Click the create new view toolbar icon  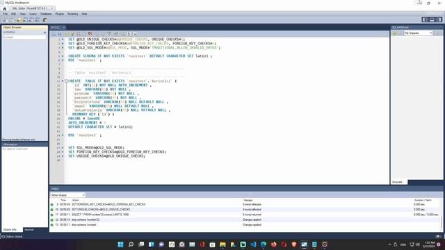click(x=31, y=20)
